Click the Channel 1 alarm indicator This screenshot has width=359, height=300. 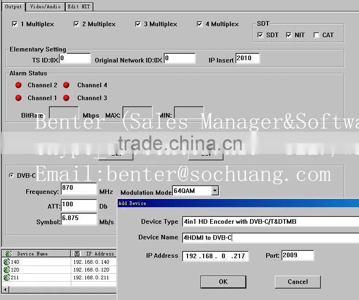(x=18, y=98)
